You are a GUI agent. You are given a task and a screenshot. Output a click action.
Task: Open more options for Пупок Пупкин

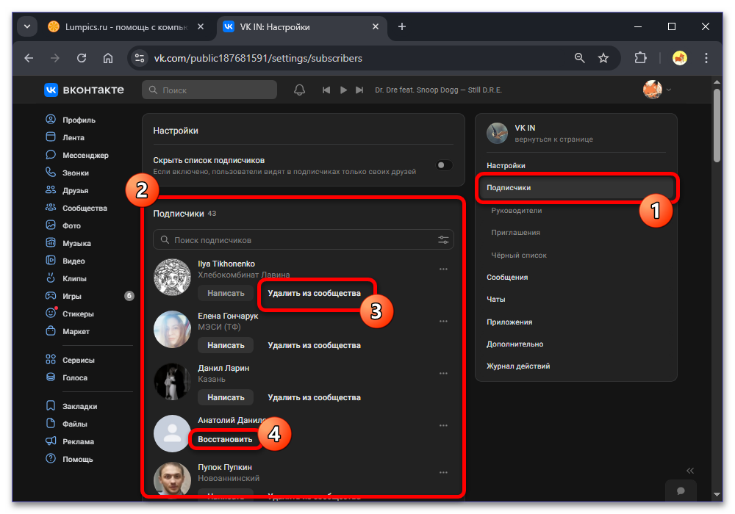443,472
